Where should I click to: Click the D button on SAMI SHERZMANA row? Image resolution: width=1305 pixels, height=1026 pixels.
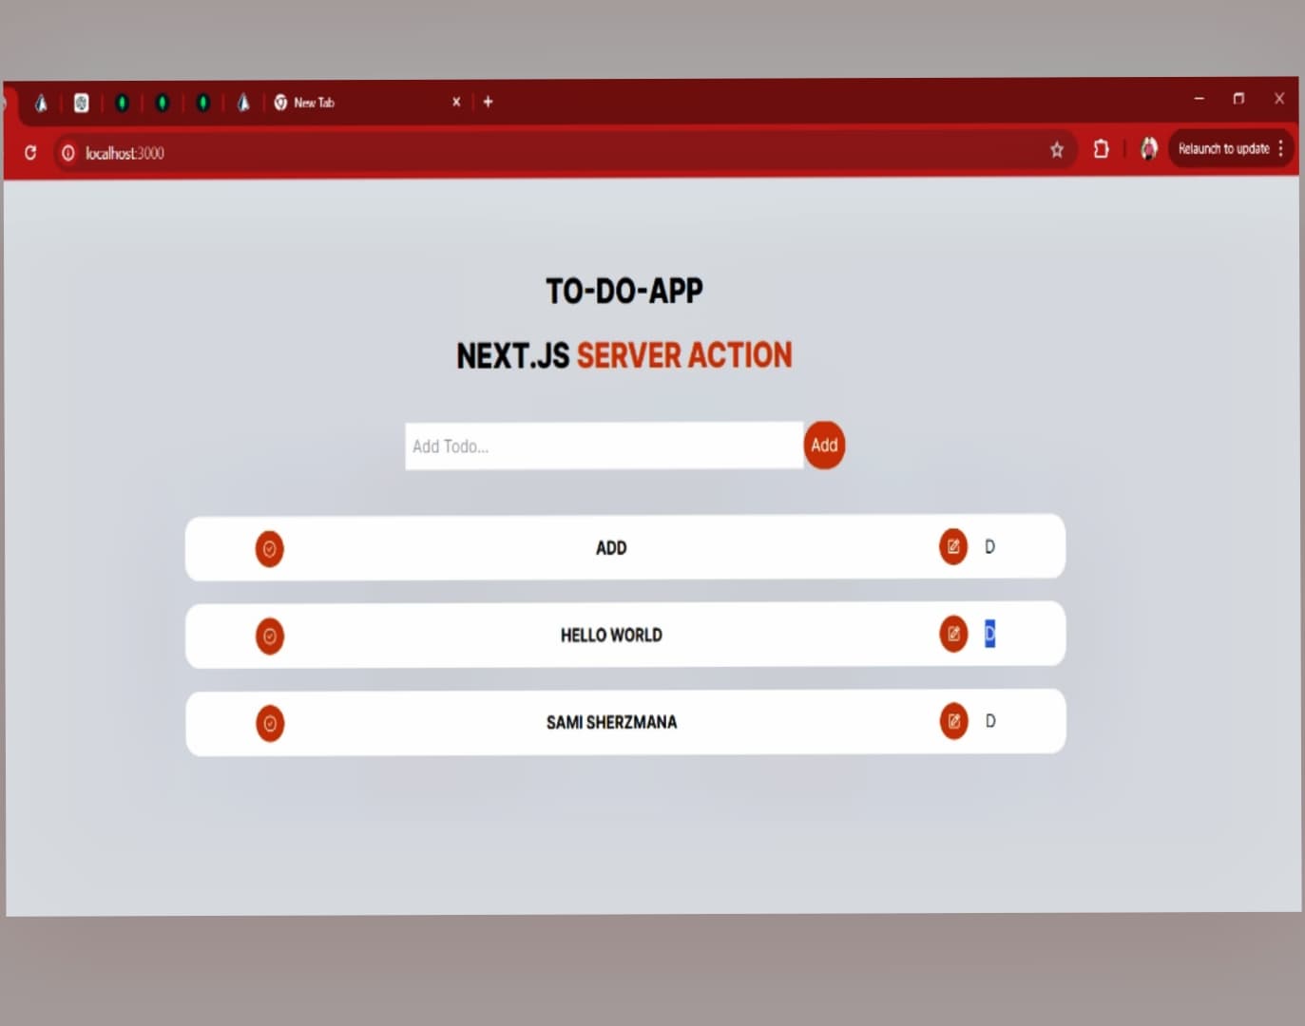pyautogui.click(x=990, y=721)
